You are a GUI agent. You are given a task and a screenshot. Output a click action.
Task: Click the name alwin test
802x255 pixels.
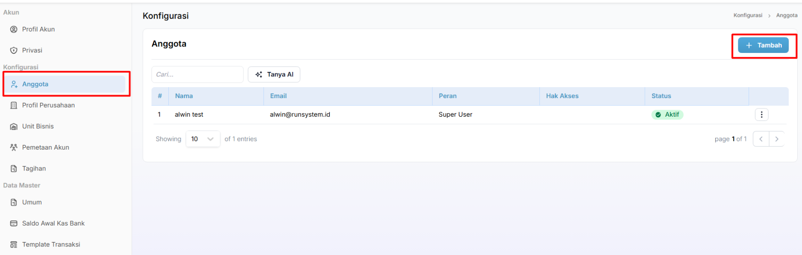(x=189, y=114)
